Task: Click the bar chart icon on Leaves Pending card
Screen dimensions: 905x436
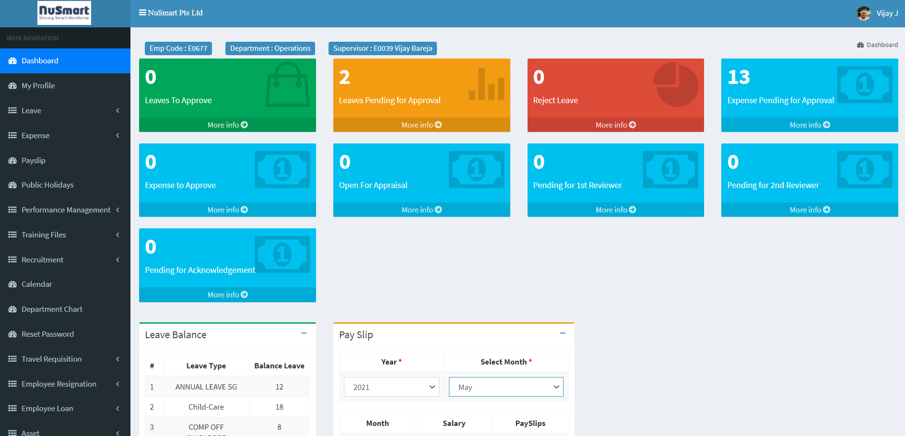Action: (x=486, y=85)
